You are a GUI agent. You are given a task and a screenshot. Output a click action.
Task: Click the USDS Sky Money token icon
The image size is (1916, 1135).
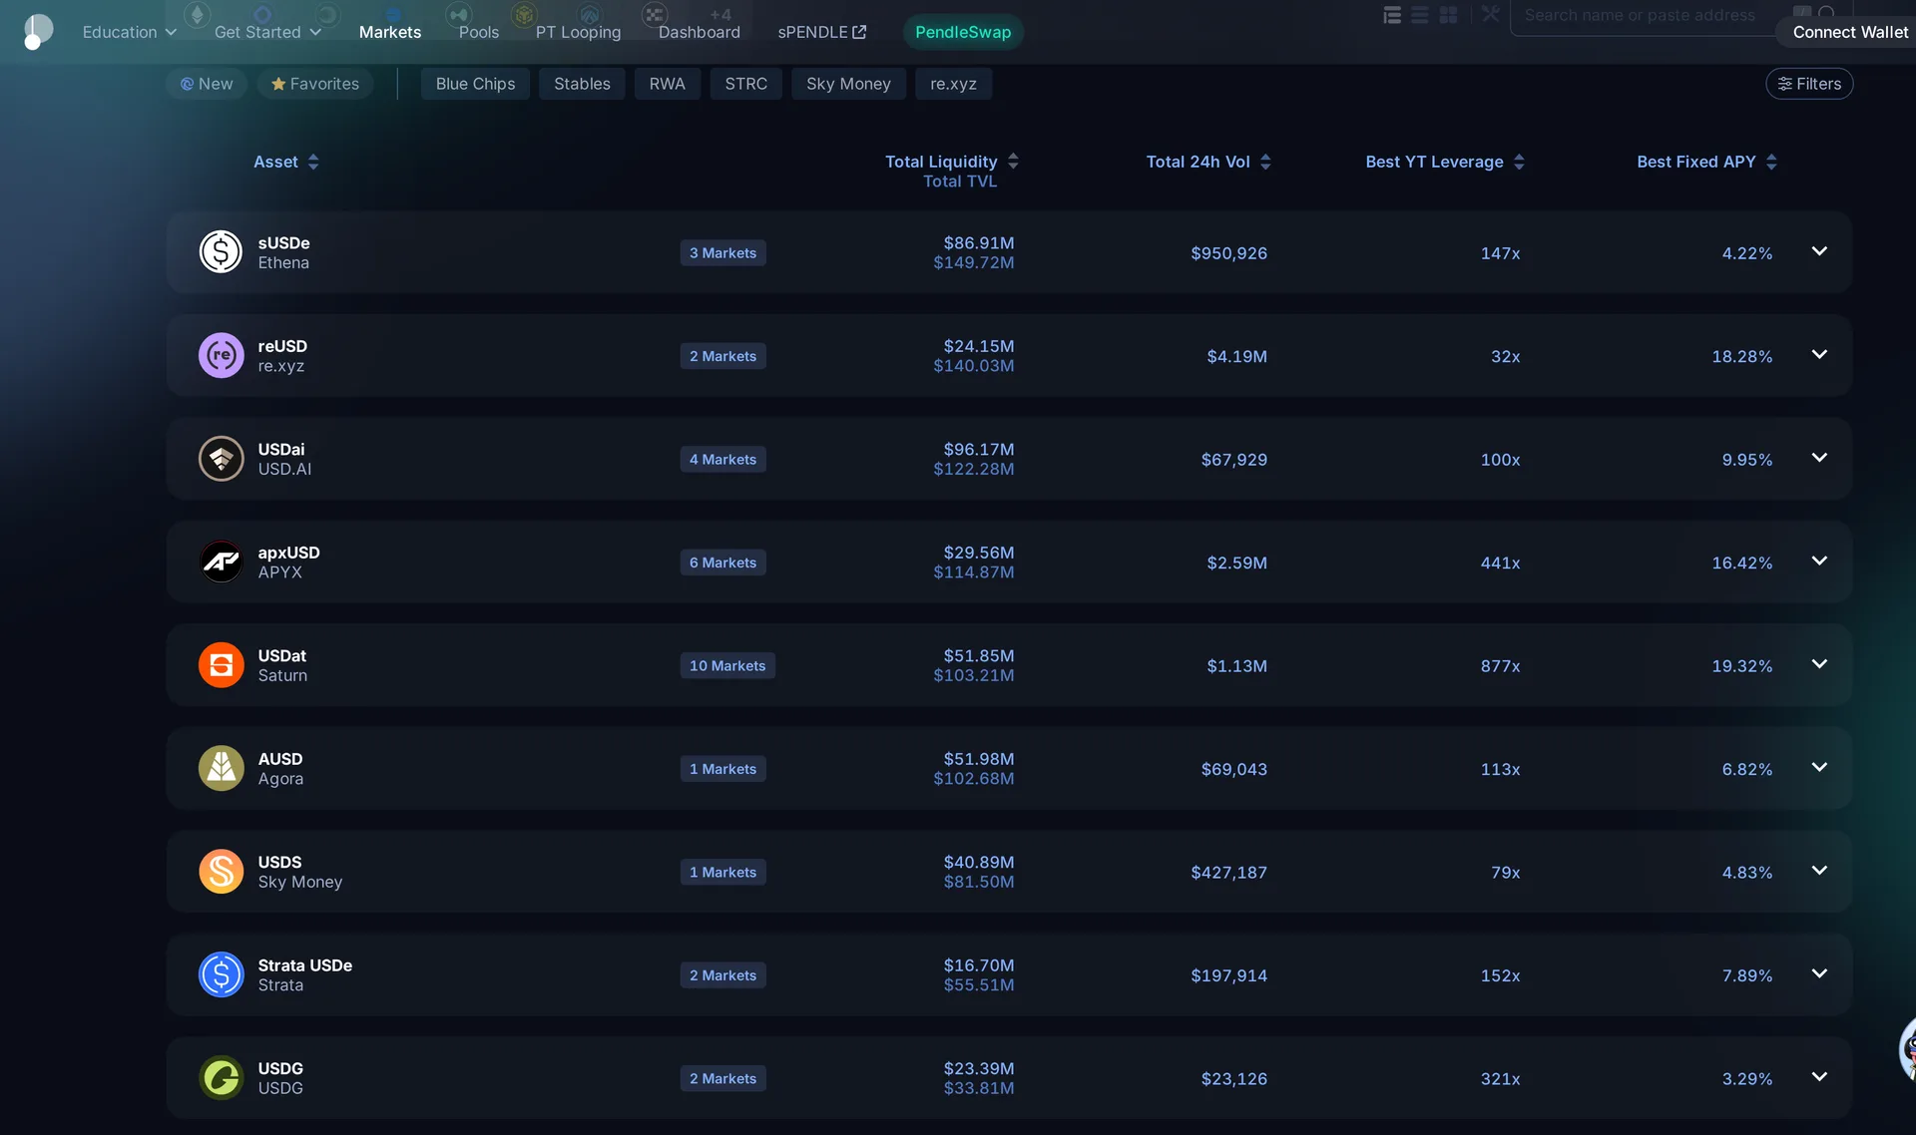[x=221, y=872]
